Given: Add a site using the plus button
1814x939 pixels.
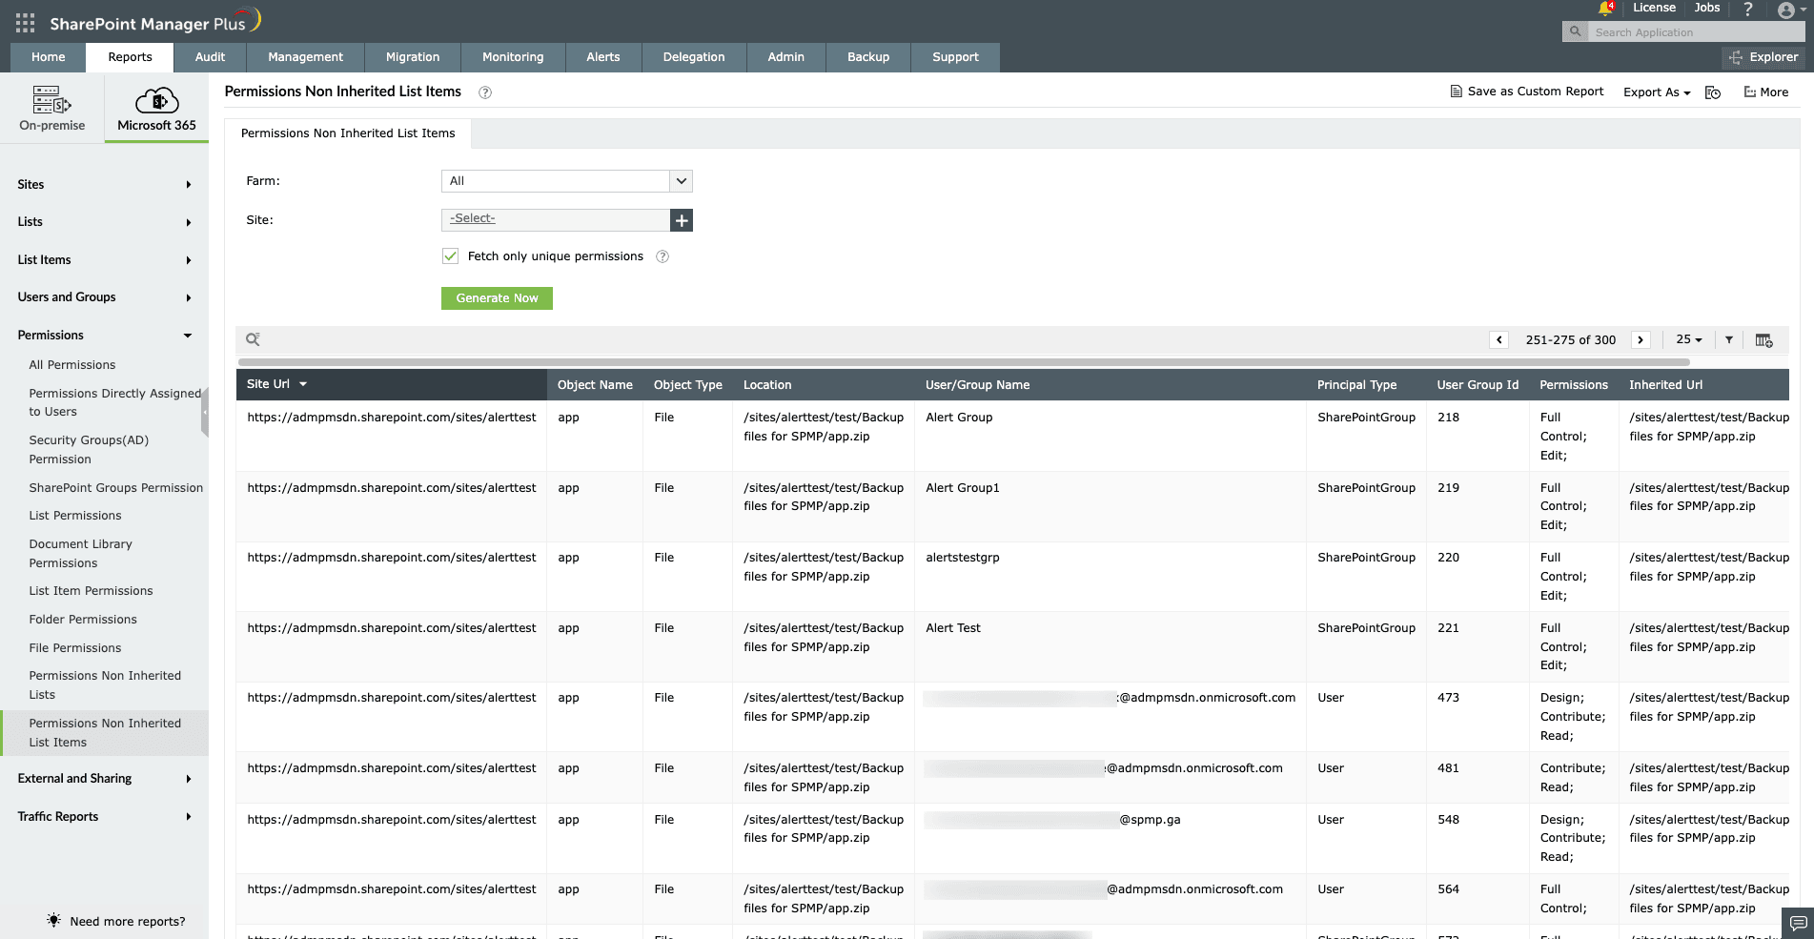Looking at the screenshot, I should (682, 220).
